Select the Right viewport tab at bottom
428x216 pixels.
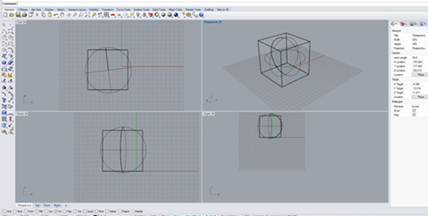(57, 205)
